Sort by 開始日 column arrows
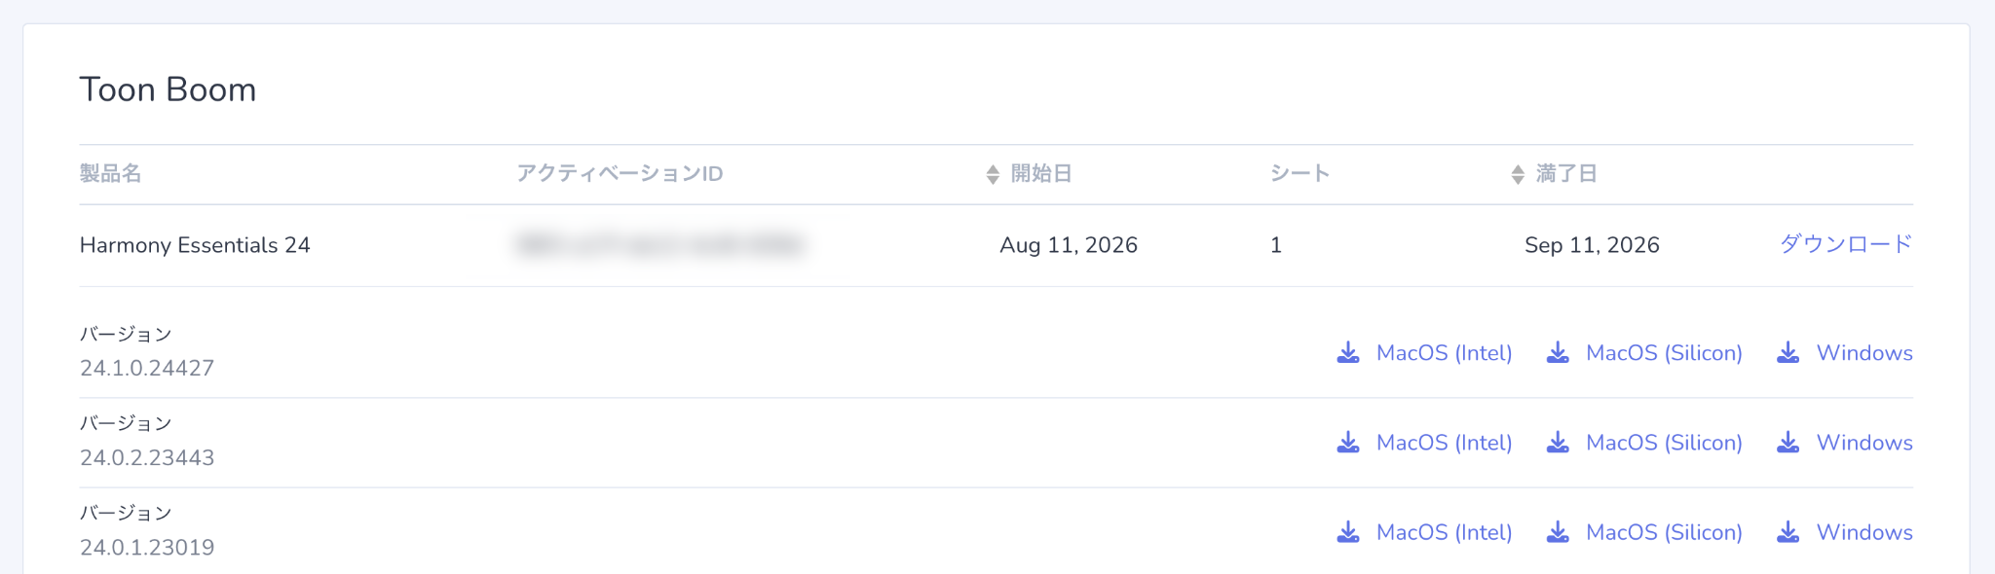The image size is (1995, 574). click(x=993, y=174)
